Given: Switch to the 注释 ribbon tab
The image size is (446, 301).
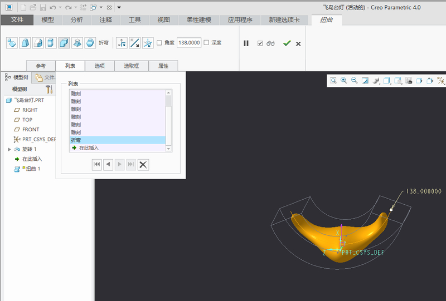Looking at the screenshot, I should (105, 20).
